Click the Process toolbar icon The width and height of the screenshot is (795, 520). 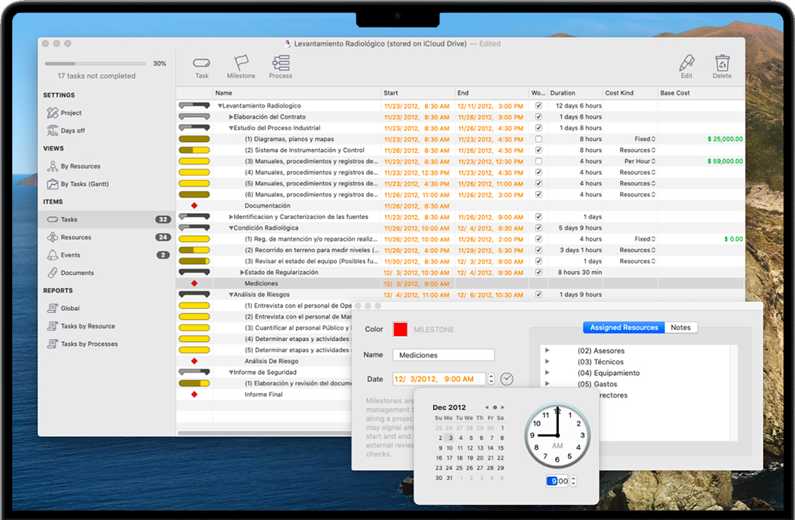pos(281,64)
